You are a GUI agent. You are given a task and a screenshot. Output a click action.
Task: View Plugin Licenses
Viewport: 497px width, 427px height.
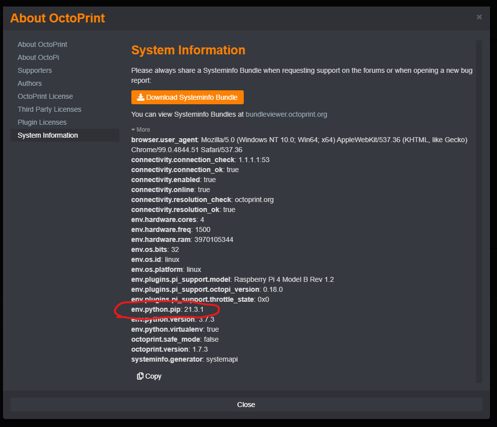[x=42, y=122]
